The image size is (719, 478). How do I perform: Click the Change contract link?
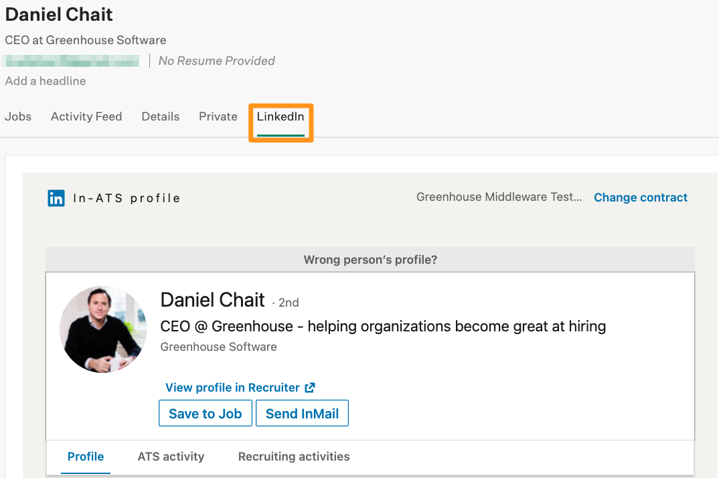(x=641, y=197)
